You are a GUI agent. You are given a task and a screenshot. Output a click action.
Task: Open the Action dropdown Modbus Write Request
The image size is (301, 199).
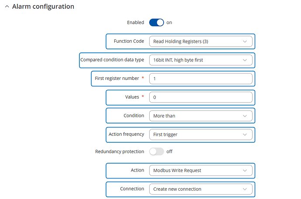[201, 170]
